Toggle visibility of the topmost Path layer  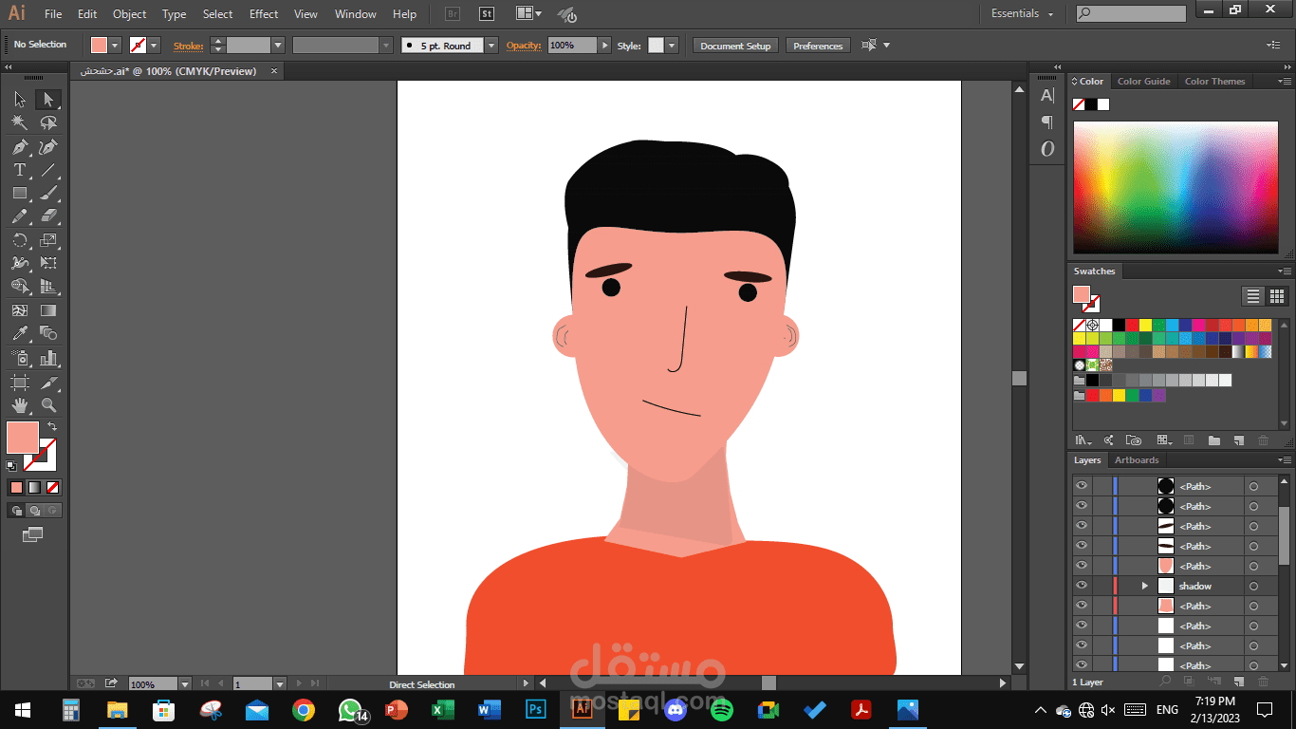(x=1081, y=486)
